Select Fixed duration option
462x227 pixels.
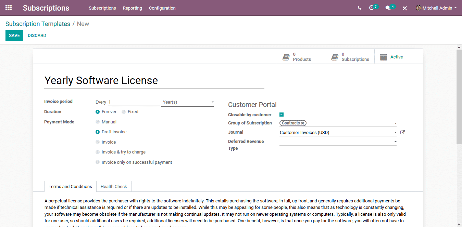pos(124,112)
